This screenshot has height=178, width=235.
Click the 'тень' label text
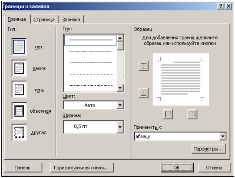[39, 90]
